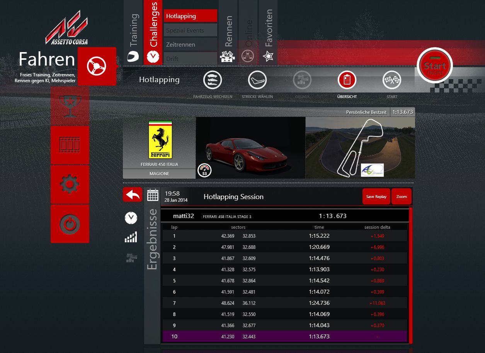485x353 pixels.
Task: Click the Ferrari logo badge
Action: 160,140
